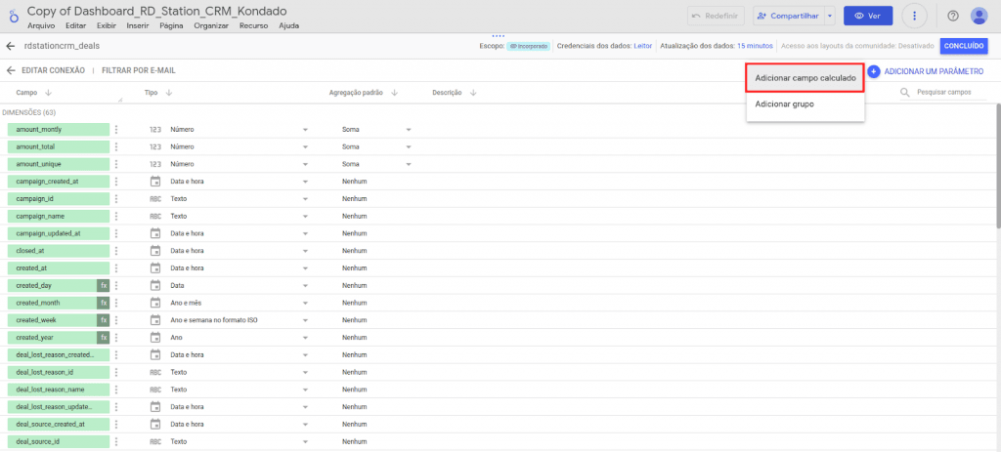1001x452 pixels.
Task: Open aggregation dropdown for amount_unique
Action: pyautogui.click(x=409, y=164)
